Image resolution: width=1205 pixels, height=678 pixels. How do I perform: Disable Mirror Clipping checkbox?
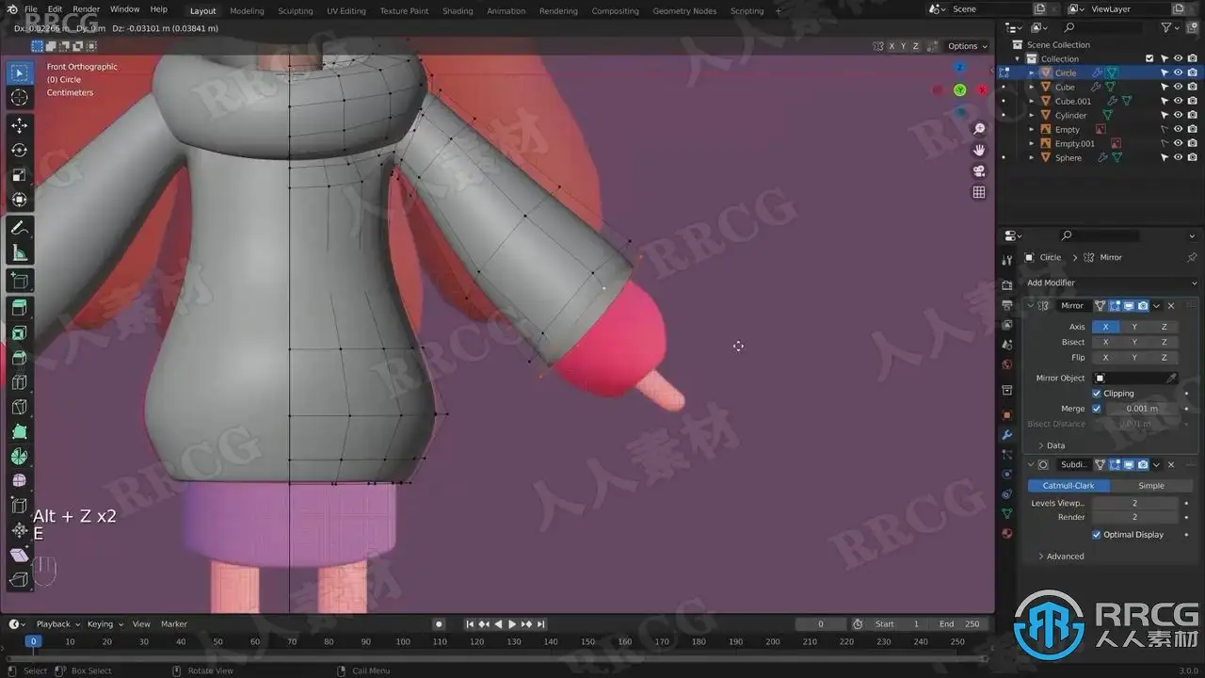click(x=1097, y=394)
